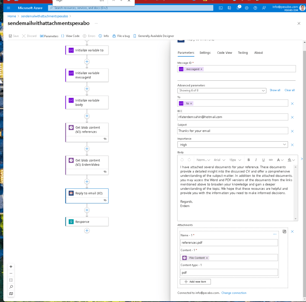Switch to the About tab
The height and width of the screenshot is (302, 306).
click(x=258, y=53)
